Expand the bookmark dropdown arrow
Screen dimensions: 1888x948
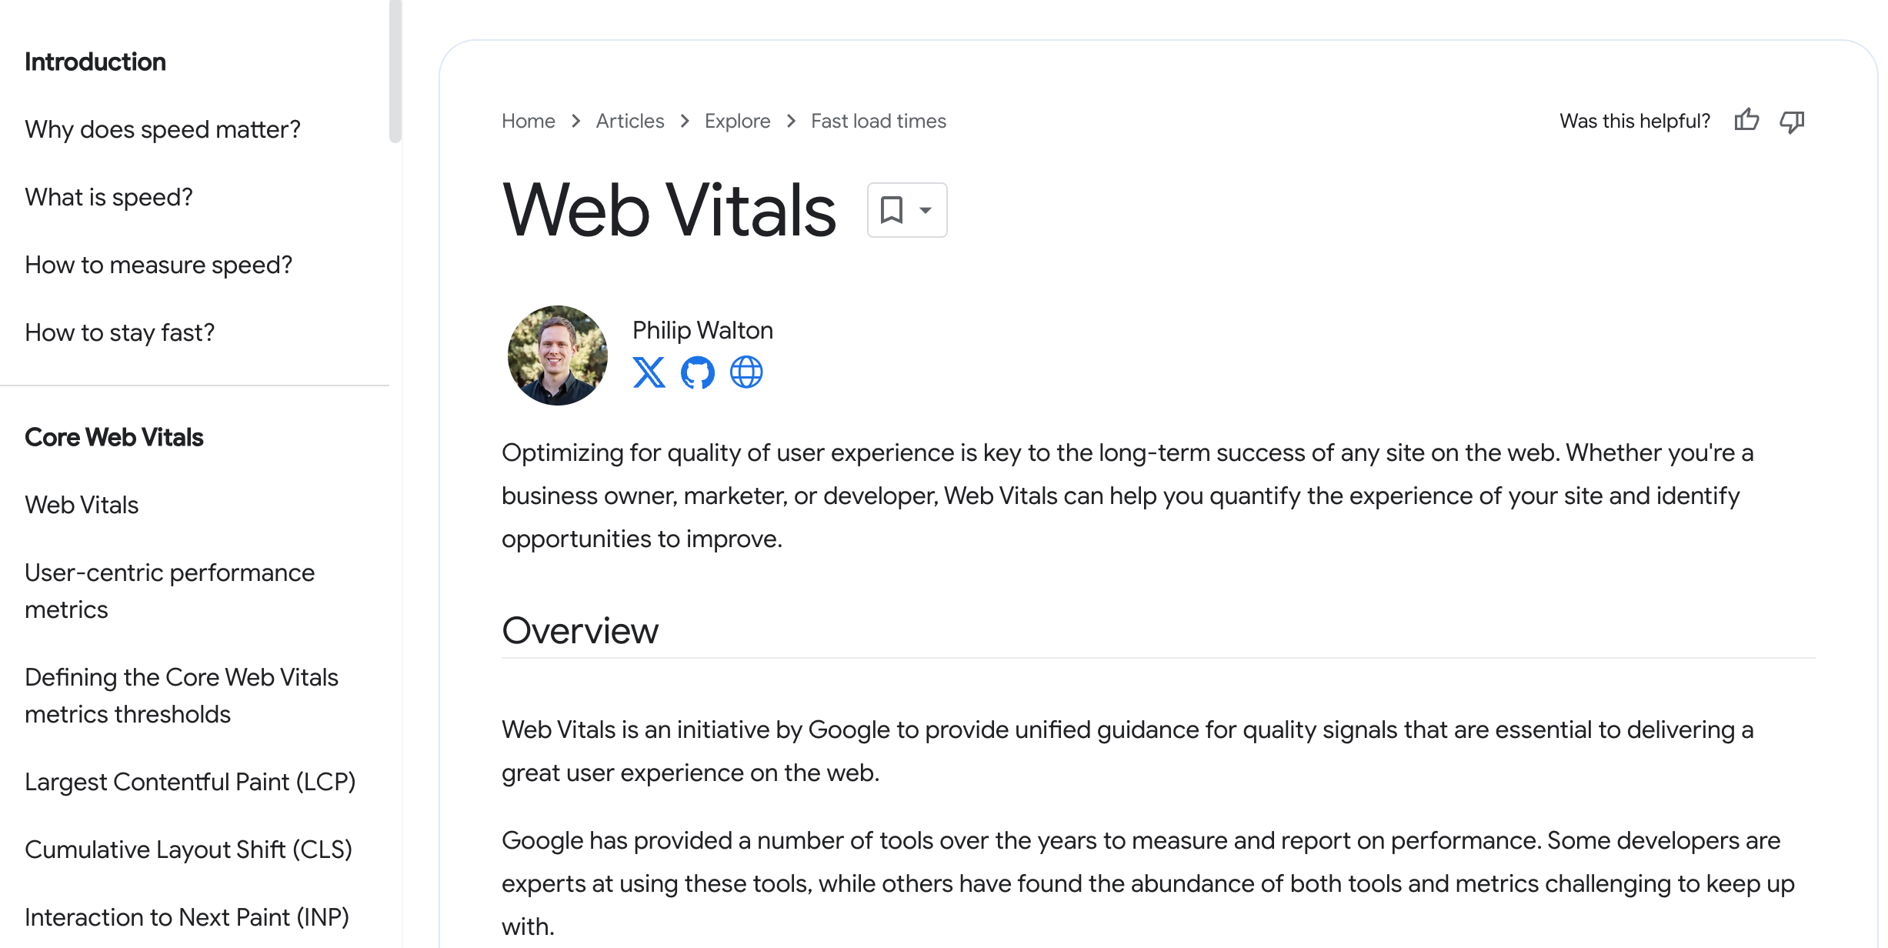926,210
